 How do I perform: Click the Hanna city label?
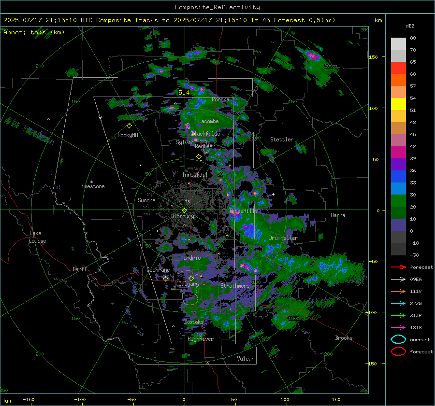(338, 215)
